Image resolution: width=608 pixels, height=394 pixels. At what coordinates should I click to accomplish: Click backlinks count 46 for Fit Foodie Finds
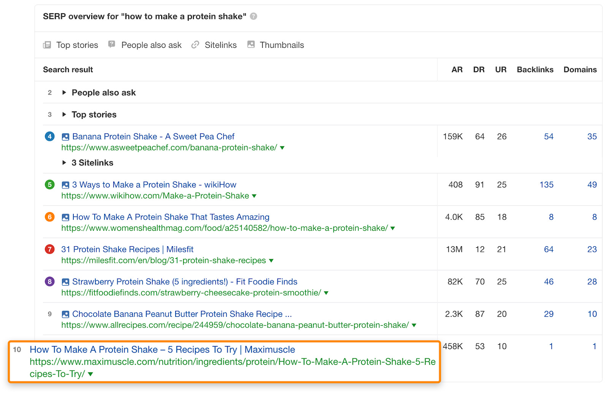click(549, 282)
